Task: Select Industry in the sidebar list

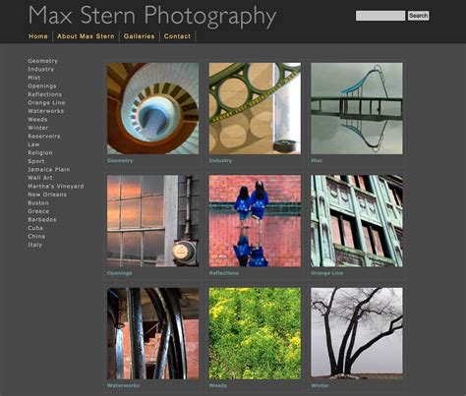Action: (x=40, y=69)
